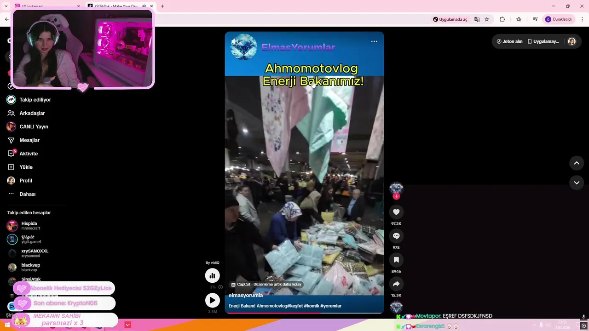Image resolution: width=589 pixels, height=331 pixels.
Task: Click the #komik hashtag
Action: tap(311, 306)
